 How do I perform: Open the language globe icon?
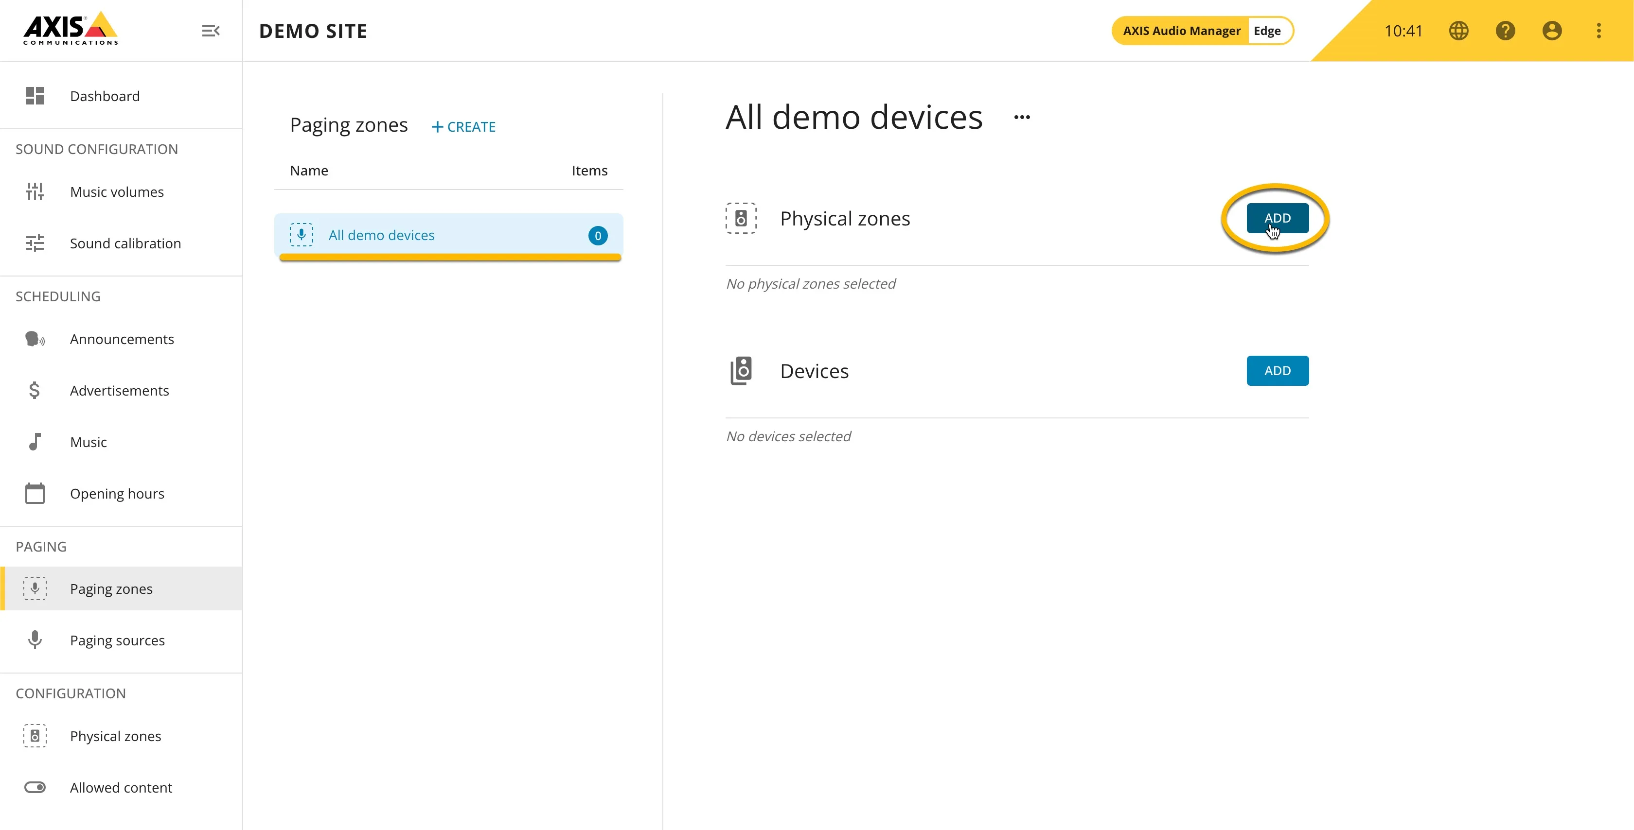pos(1458,31)
